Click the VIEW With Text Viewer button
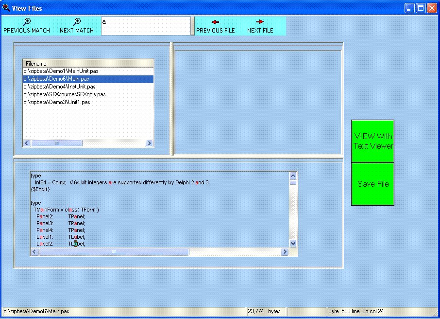 click(x=372, y=141)
